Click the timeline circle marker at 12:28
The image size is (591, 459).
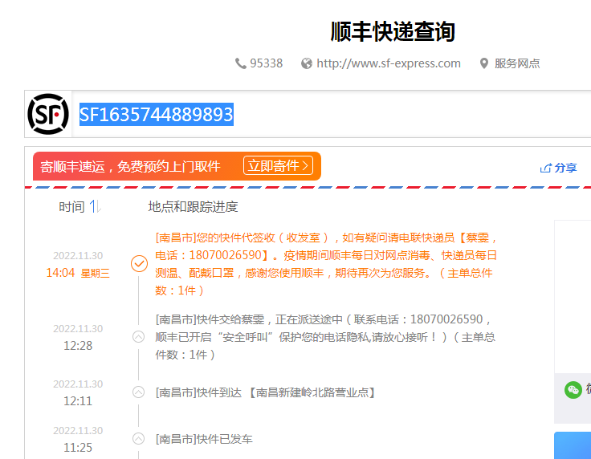coord(138,336)
